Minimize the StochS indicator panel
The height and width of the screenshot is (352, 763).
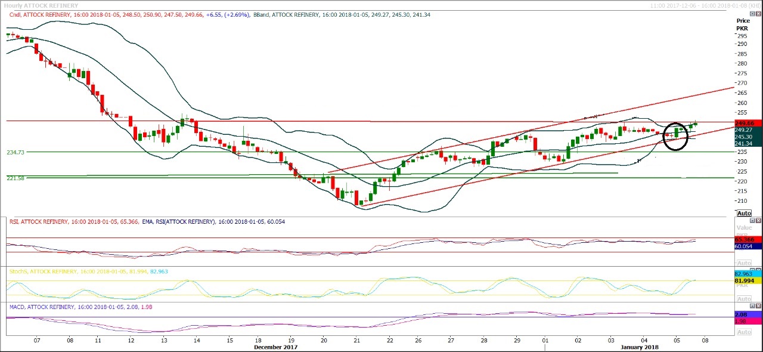752,270
